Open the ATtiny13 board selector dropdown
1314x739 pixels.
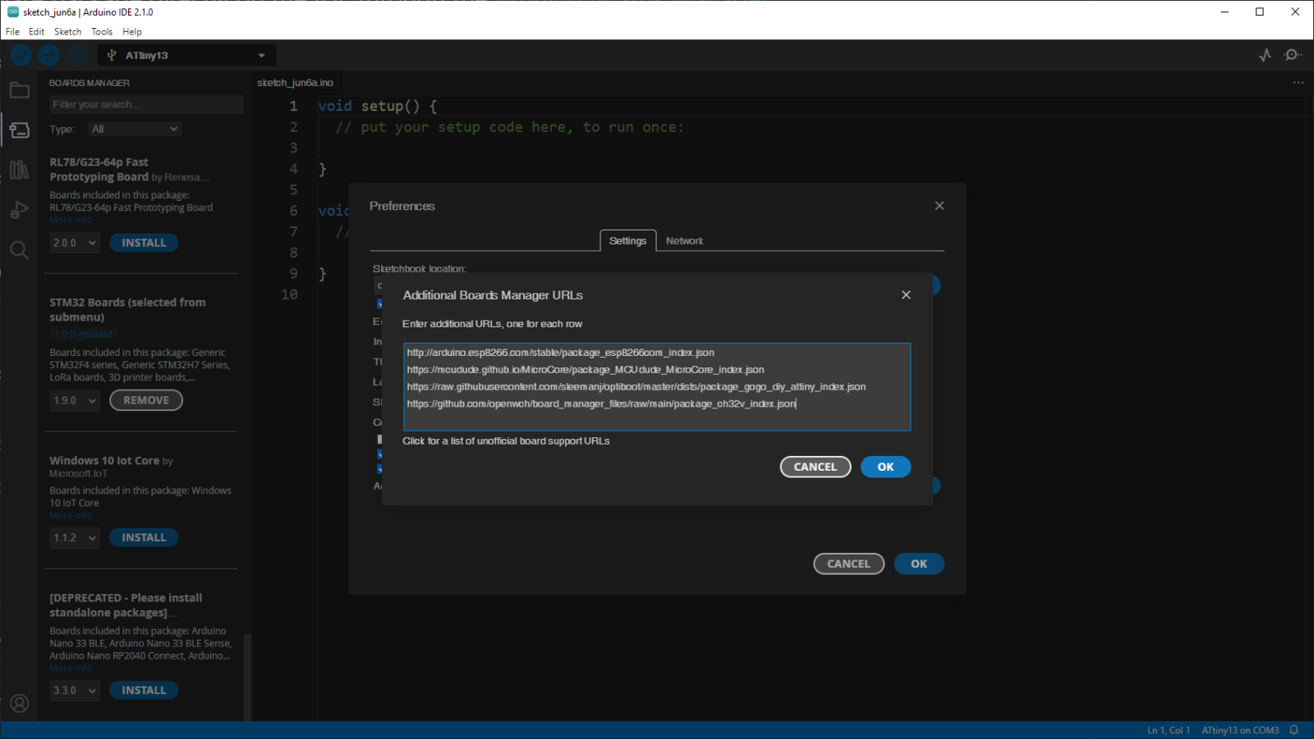pyautogui.click(x=186, y=55)
